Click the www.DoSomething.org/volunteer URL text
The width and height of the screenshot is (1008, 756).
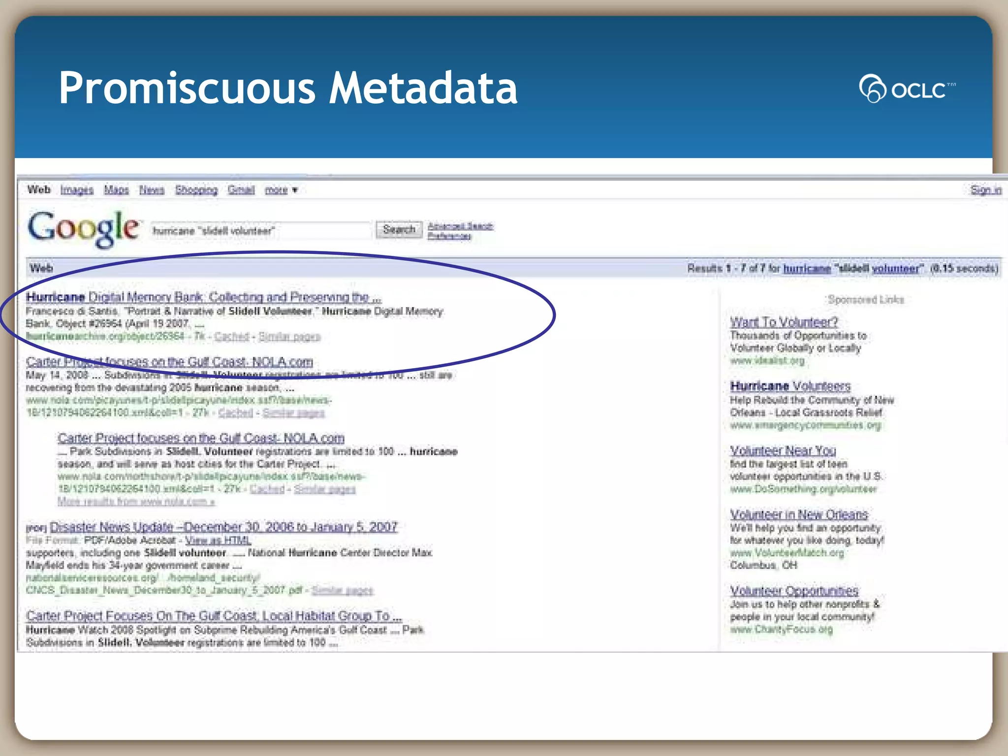[x=803, y=489]
